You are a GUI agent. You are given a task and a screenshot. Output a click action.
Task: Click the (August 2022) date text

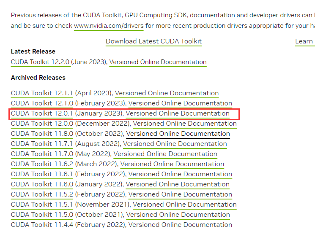tap(98, 144)
